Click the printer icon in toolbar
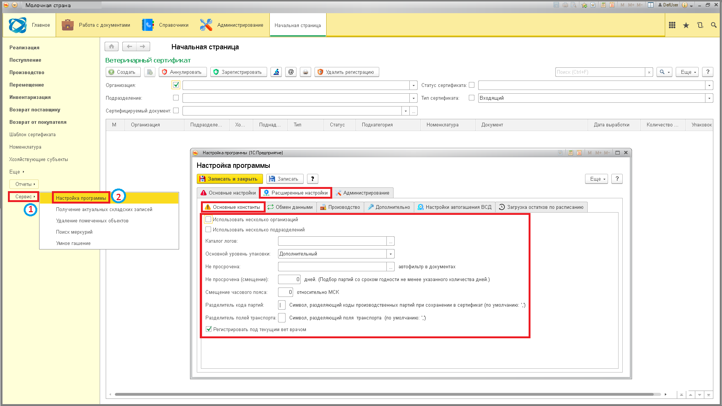Screen dimensions: 722x406 pyautogui.click(x=306, y=72)
